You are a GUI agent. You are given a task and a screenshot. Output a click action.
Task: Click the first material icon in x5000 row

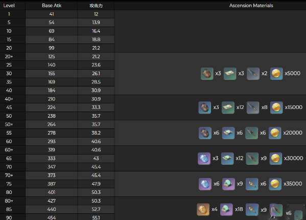pos(207,74)
